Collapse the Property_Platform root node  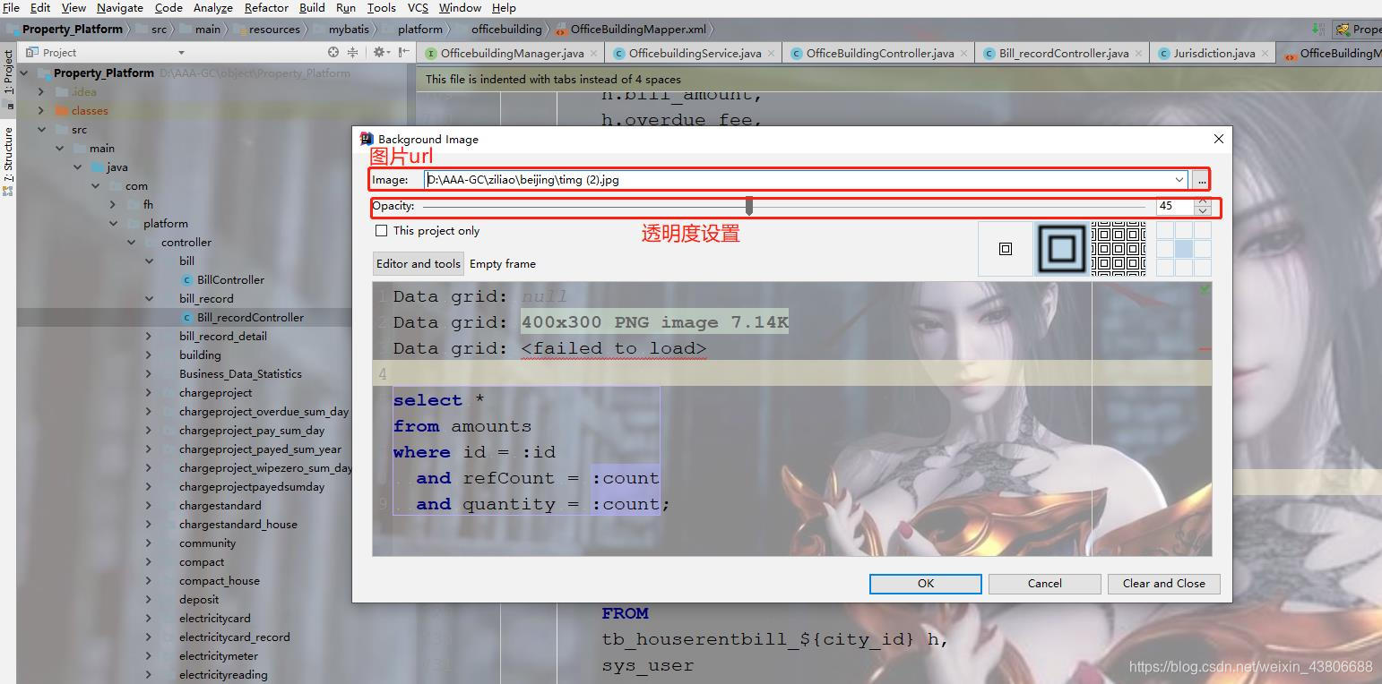(x=23, y=73)
